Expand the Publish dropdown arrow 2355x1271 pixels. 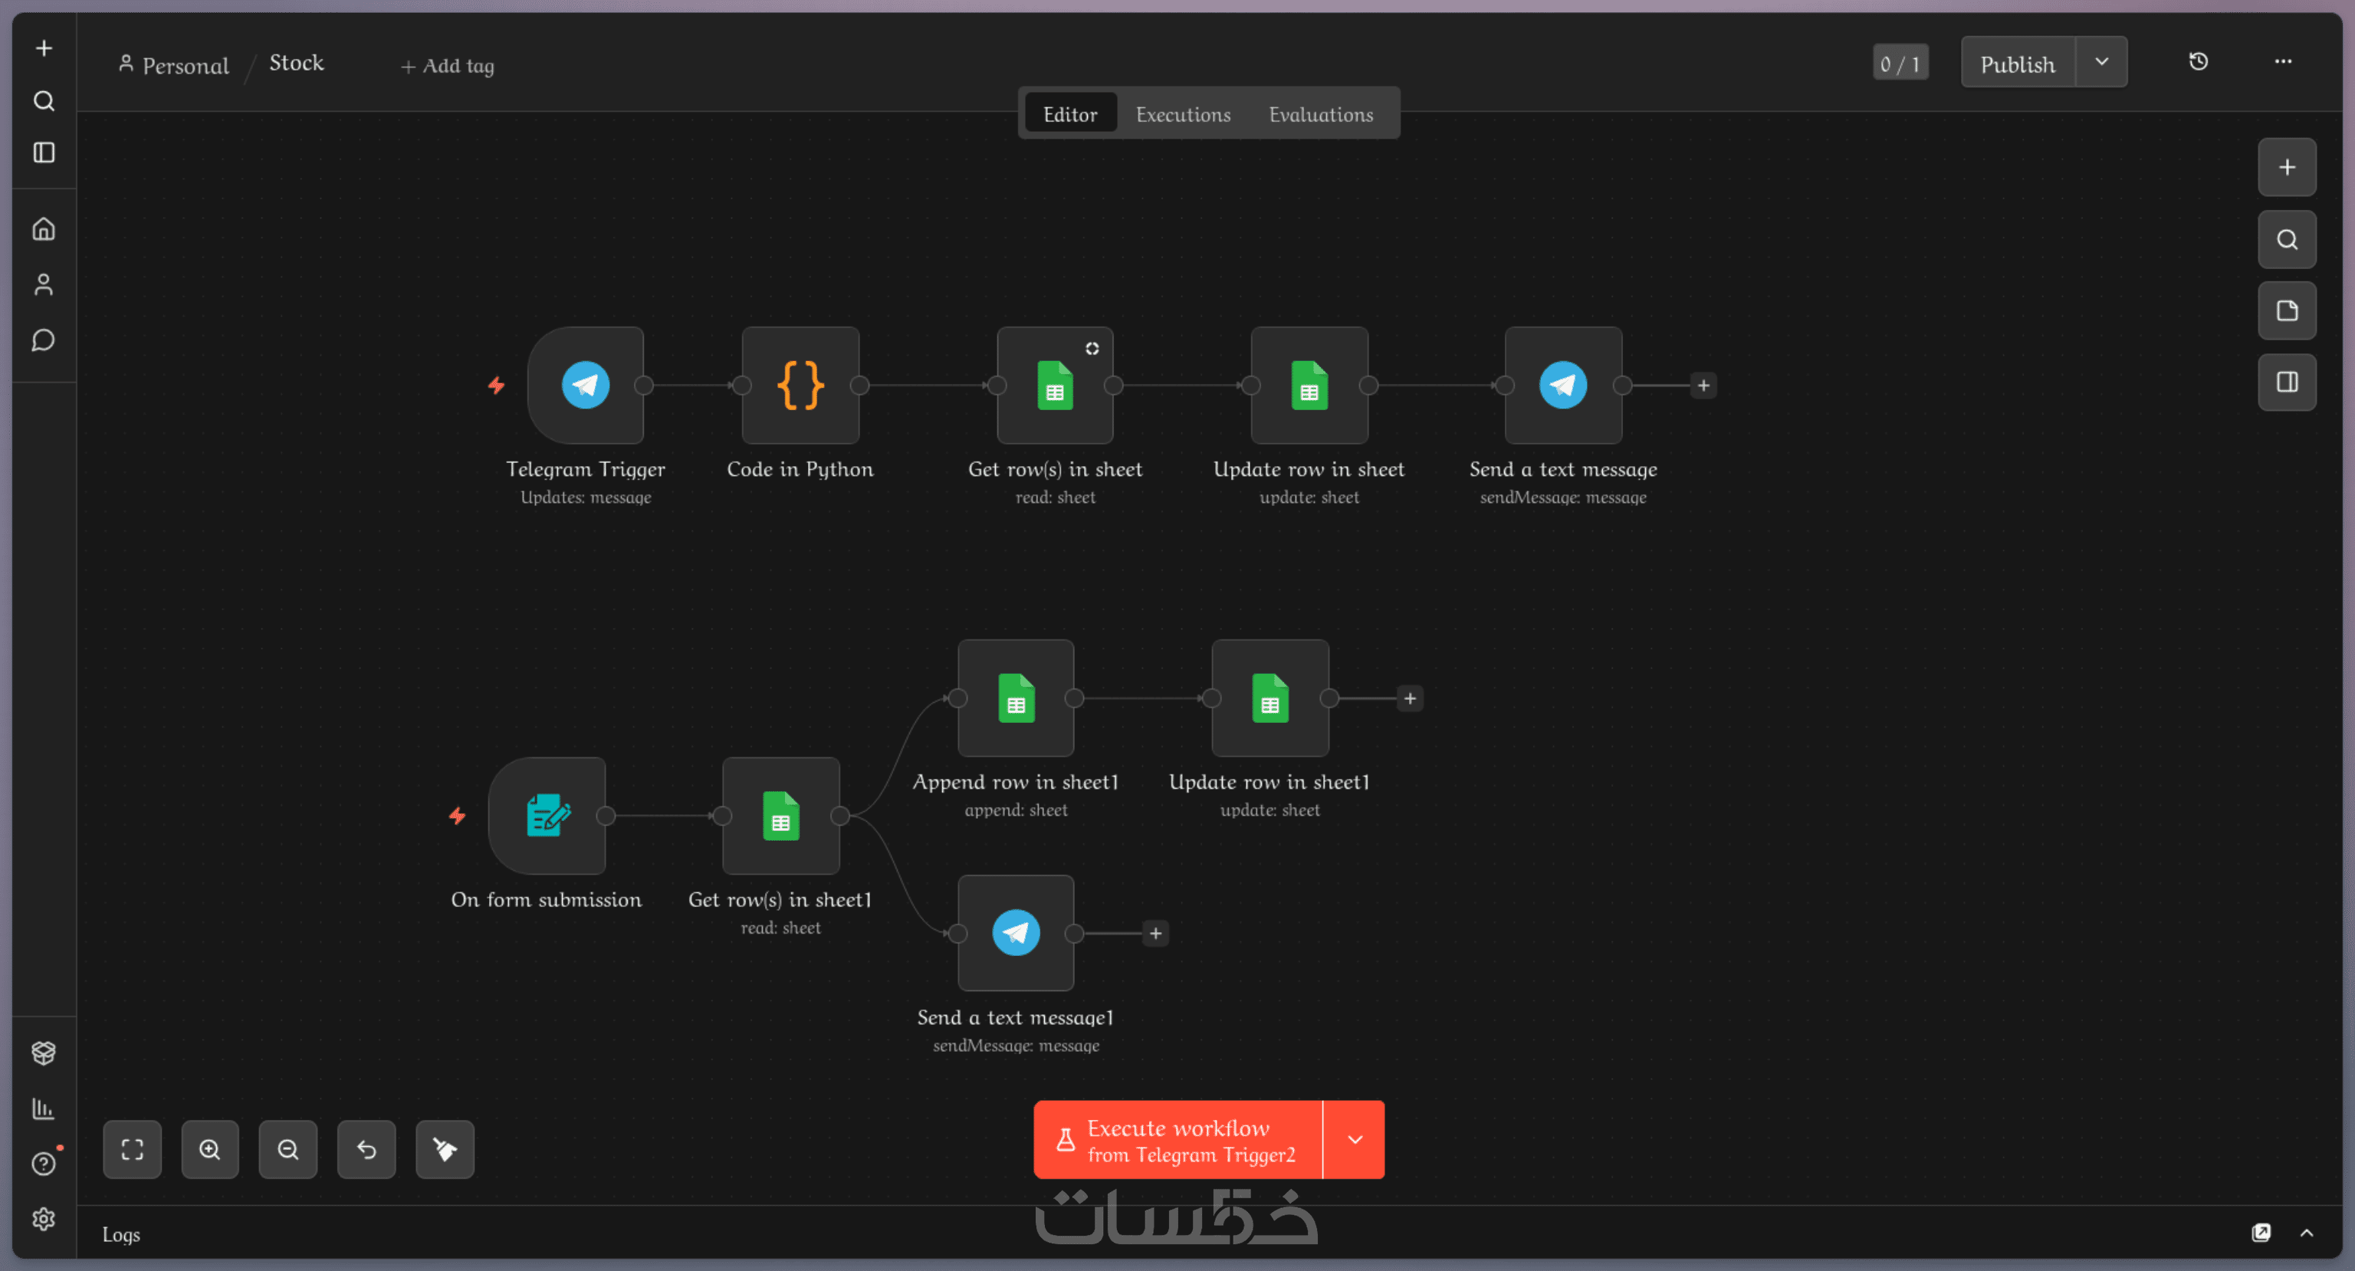tap(2100, 62)
